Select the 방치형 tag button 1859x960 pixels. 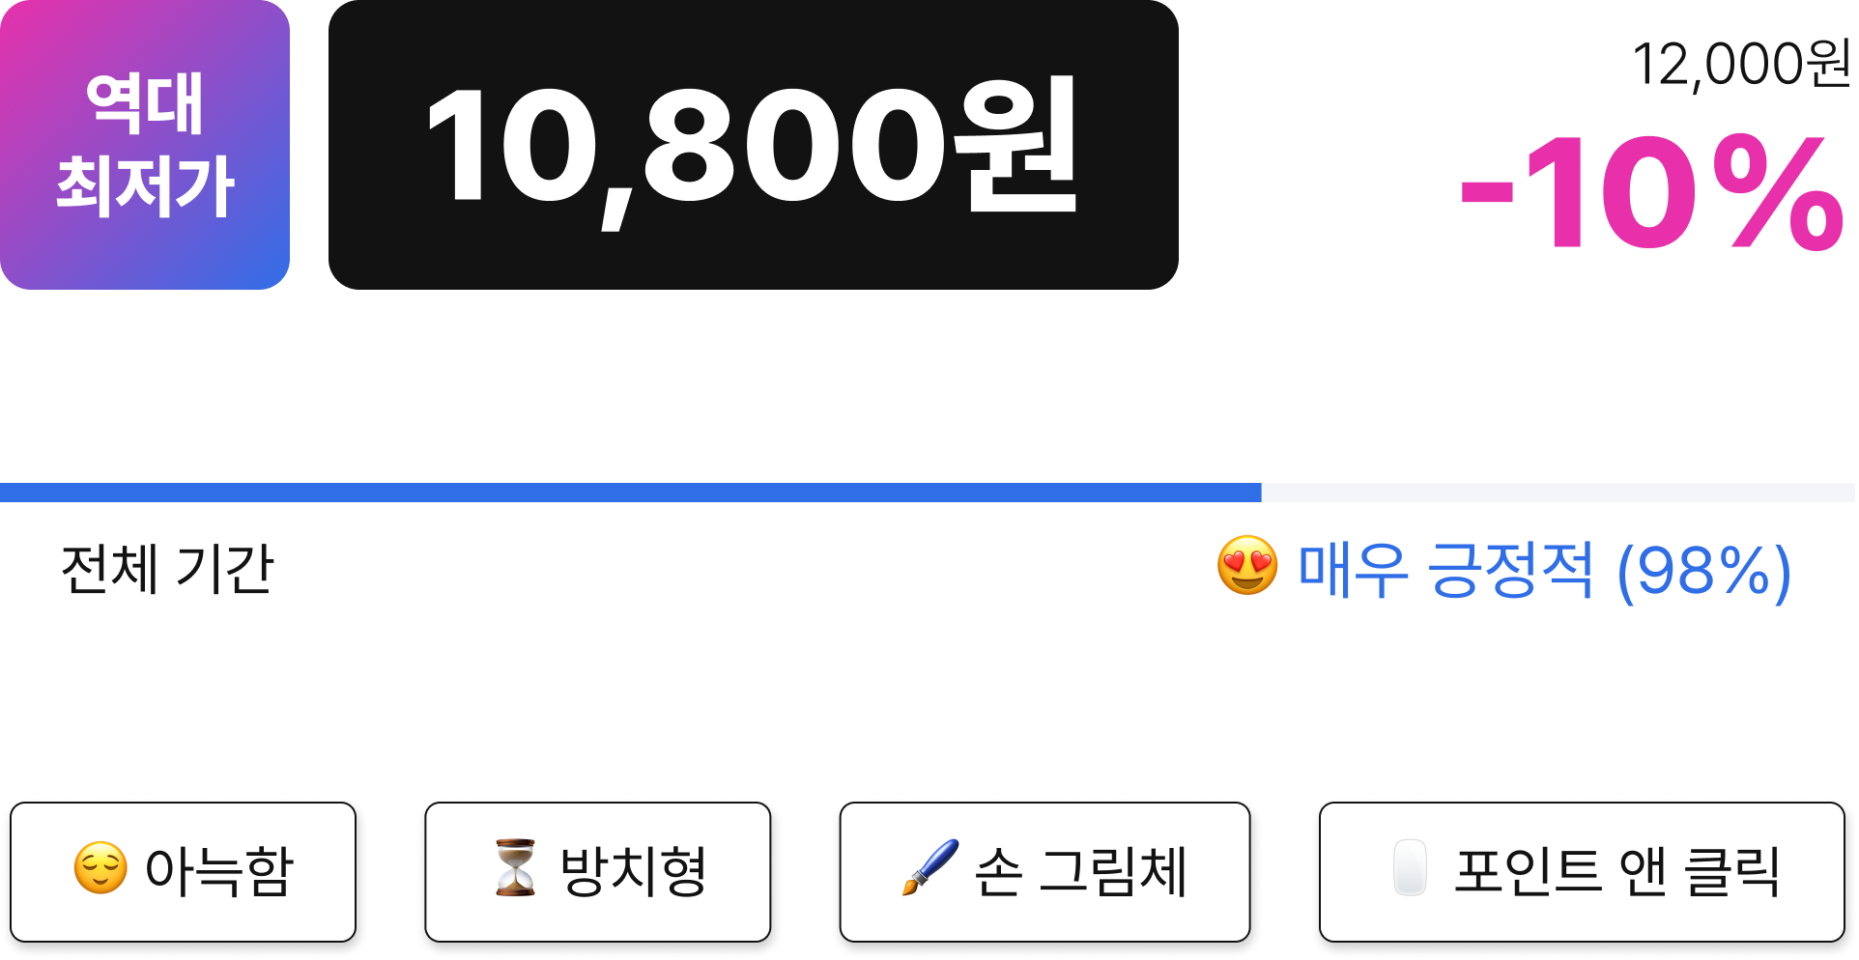coord(598,872)
